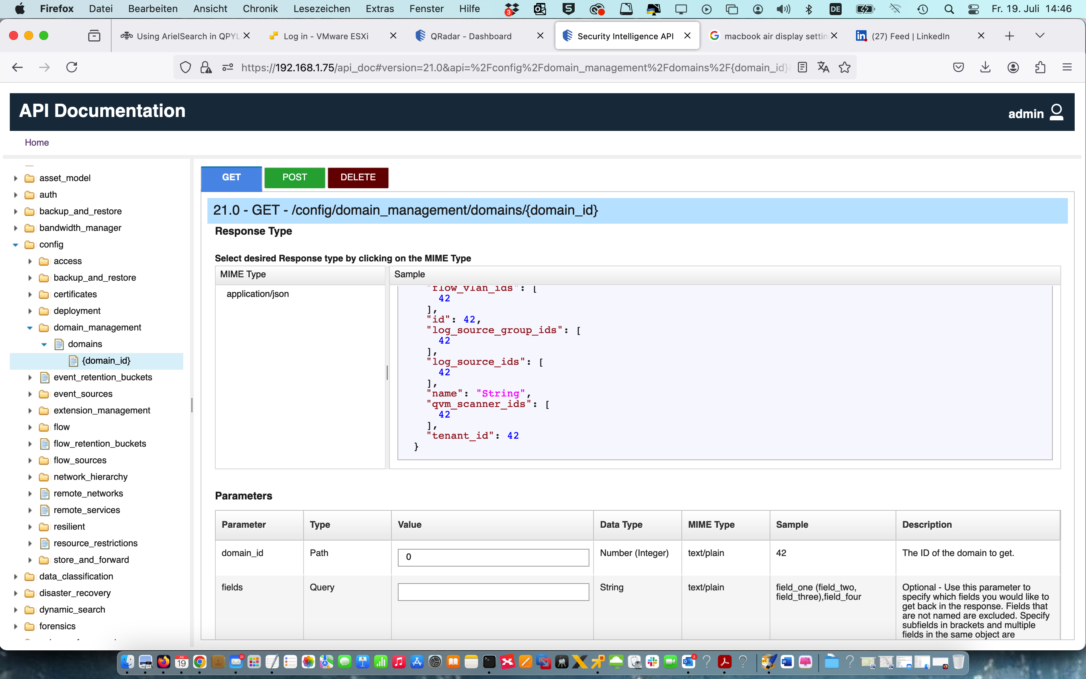
Task: Open the tracking protection shield icon
Action: pyautogui.click(x=186, y=68)
